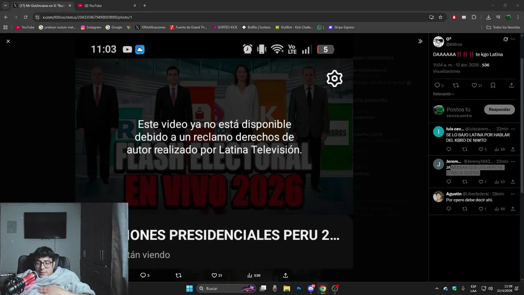Open the tab search dropdown arrow
Viewport: 524px width, 295px height.
(x=5, y=5)
